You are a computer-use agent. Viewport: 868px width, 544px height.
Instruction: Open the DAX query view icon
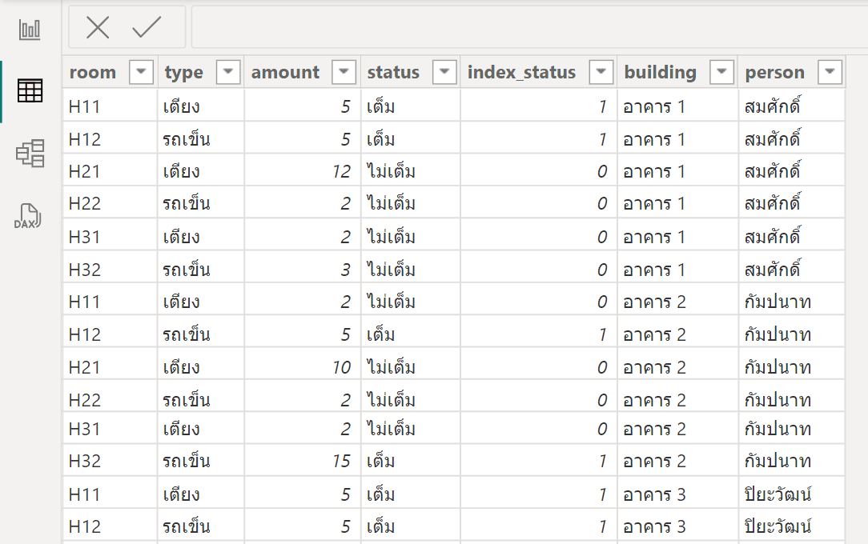coord(30,216)
